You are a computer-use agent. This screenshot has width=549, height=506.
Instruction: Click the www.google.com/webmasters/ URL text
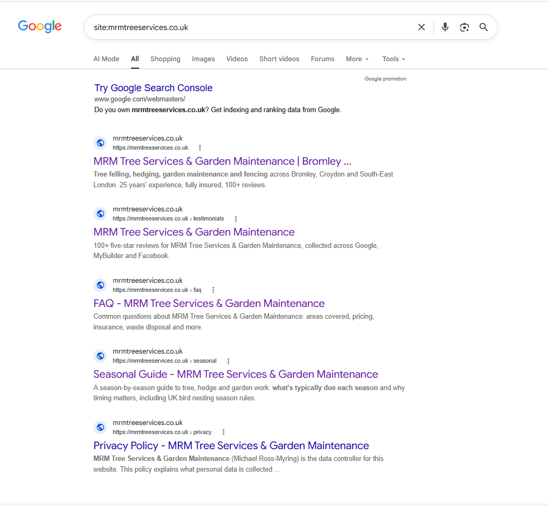click(140, 99)
